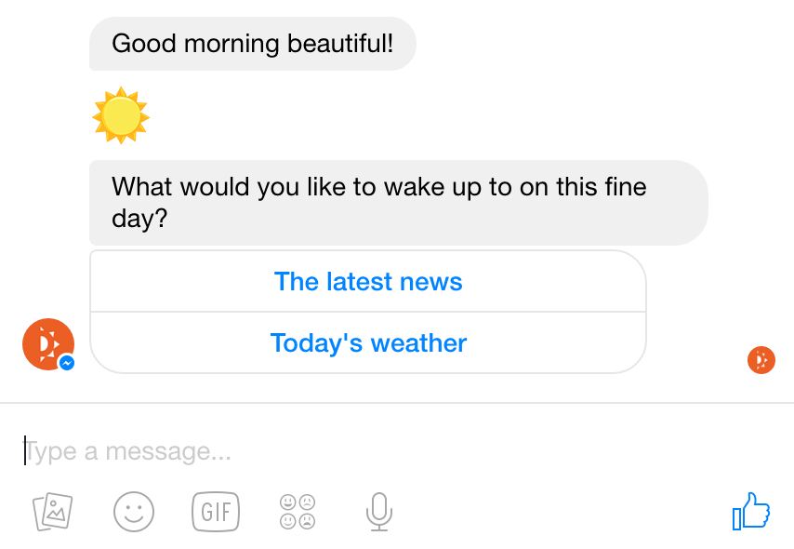The width and height of the screenshot is (794, 549).
Task: Send a thumbs-up like
Action: click(x=751, y=511)
